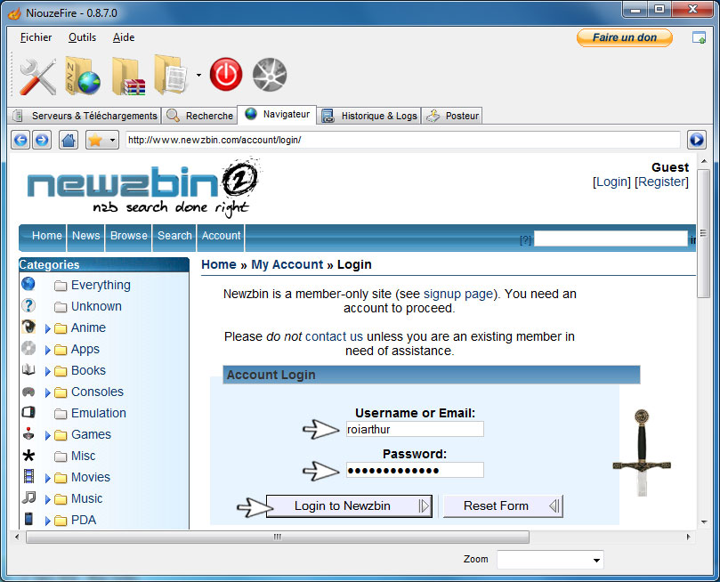This screenshot has height=582, width=720.
Task: Click the Login to Newzbin button
Action: pyautogui.click(x=349, y=505)
